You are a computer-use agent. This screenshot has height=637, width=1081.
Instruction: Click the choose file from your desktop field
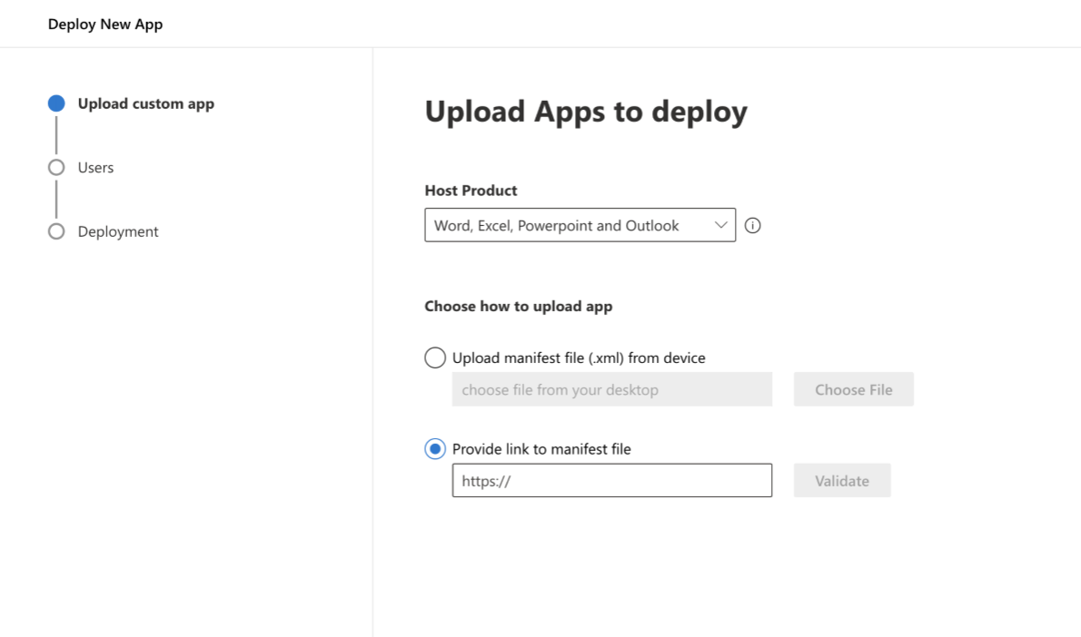pos(611,388)
